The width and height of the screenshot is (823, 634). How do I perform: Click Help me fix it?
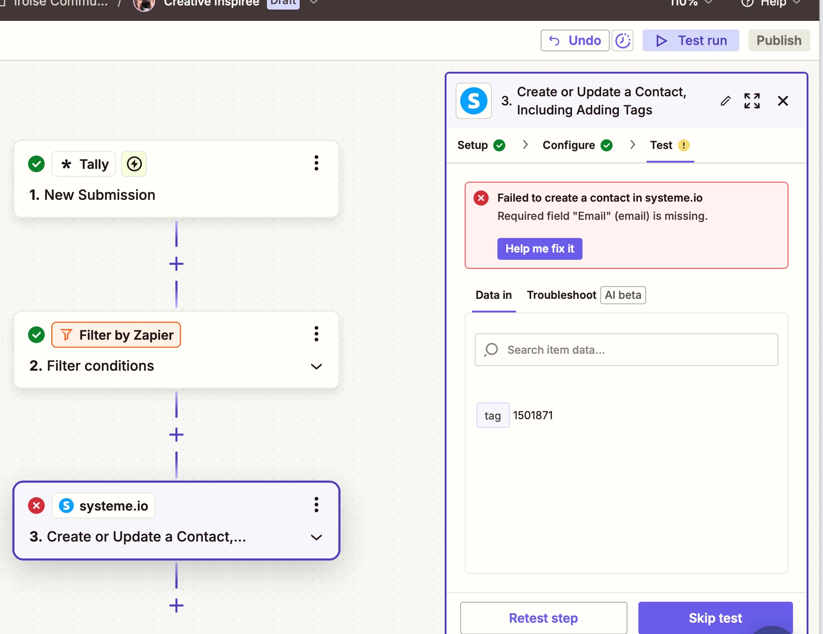tap(540, 249)
